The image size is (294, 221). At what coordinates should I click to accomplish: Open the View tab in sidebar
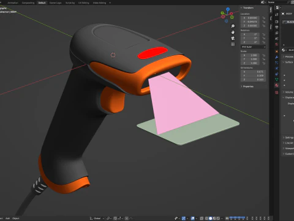coord(271,26)
